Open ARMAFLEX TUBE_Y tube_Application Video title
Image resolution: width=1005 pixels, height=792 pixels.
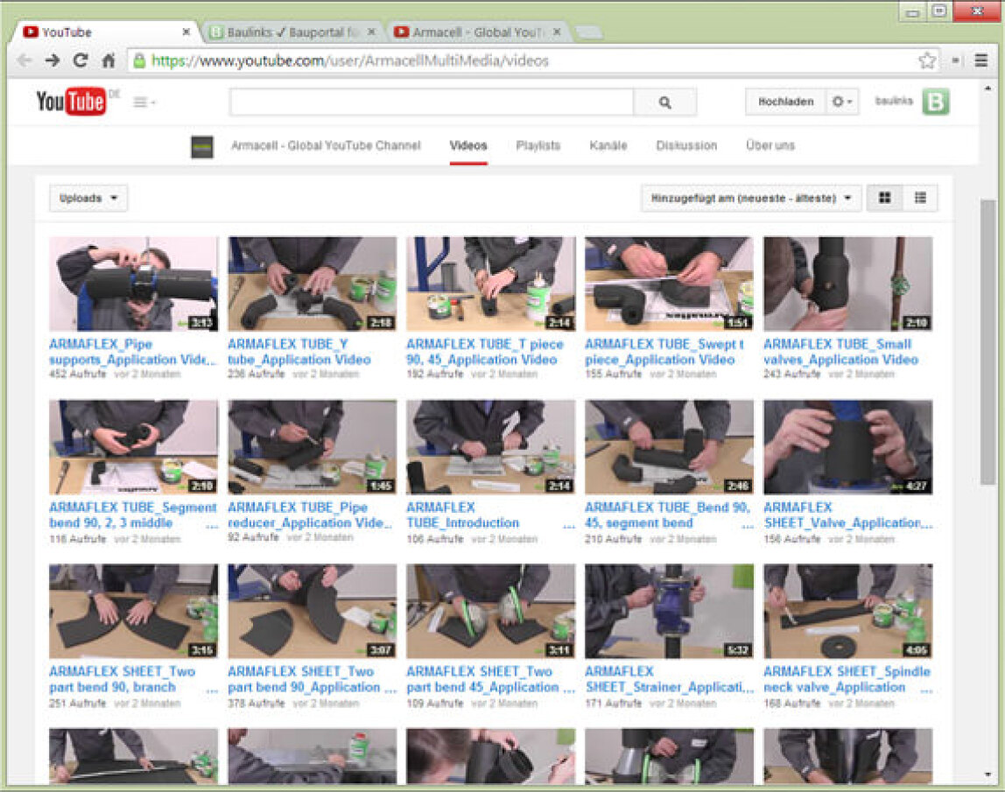[299, 352]
